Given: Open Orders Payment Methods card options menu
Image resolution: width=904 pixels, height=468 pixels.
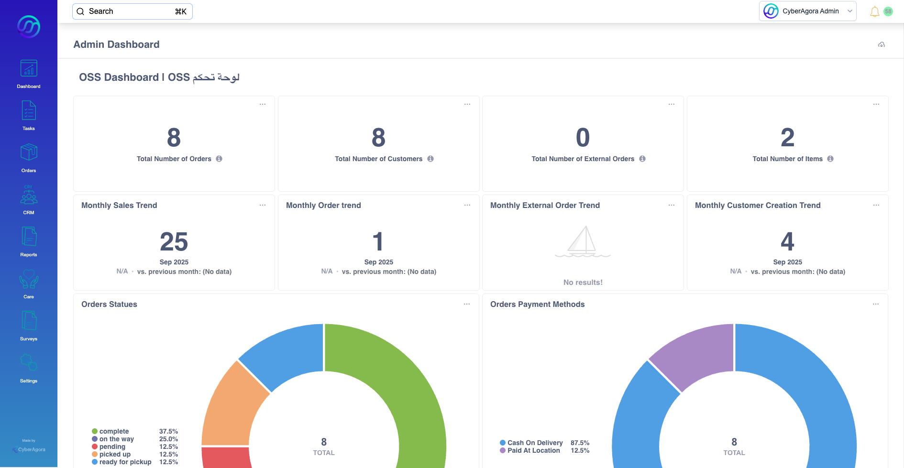Looking at the screenshot, I should (x=876, y=304).
